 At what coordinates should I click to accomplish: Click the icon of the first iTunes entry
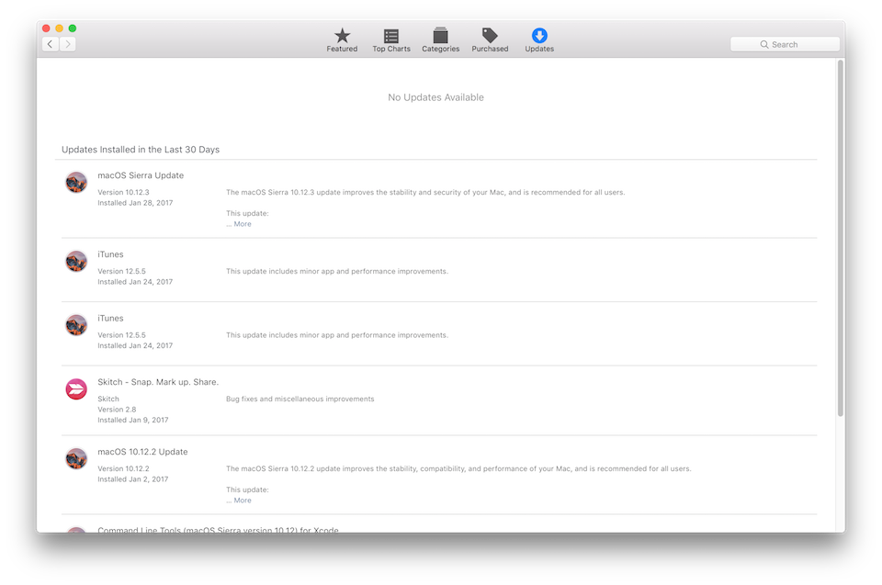[76, 261]
